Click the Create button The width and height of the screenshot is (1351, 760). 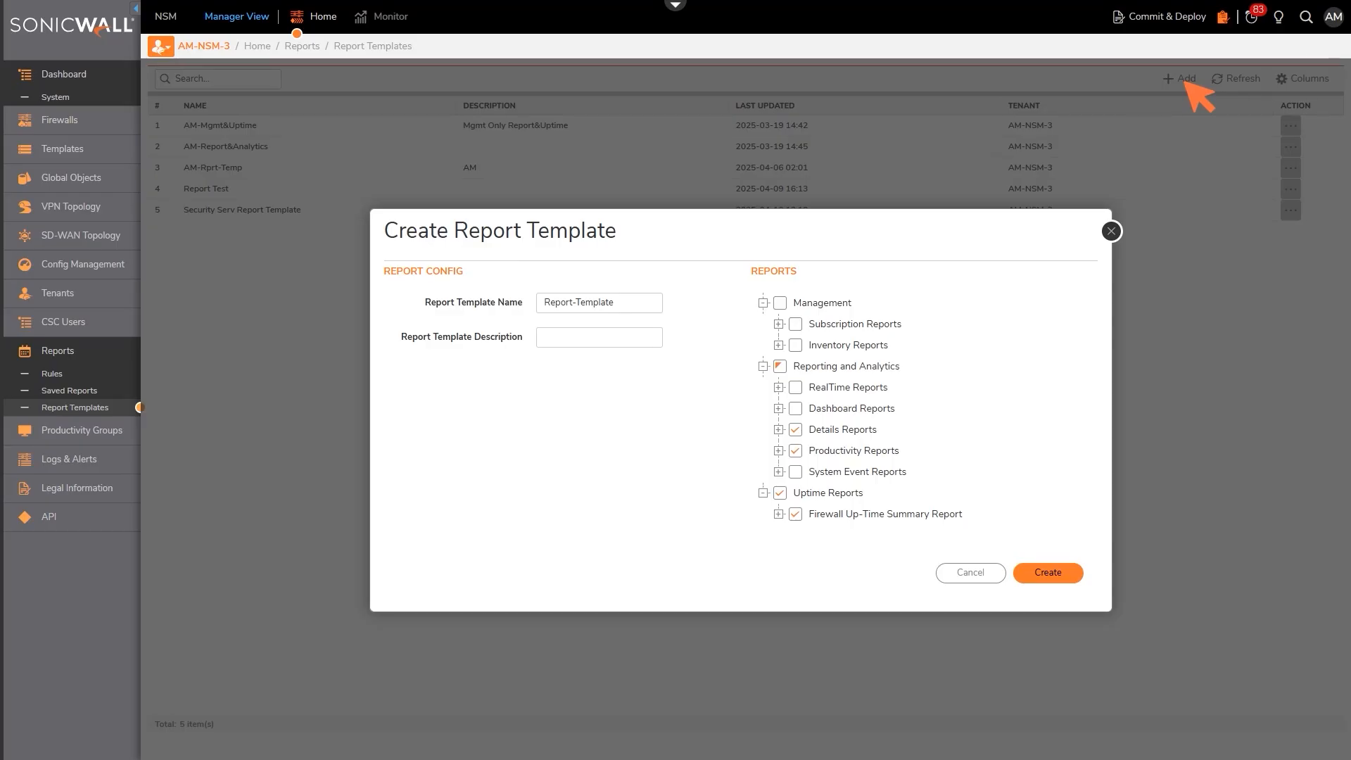coord(1048,573)
